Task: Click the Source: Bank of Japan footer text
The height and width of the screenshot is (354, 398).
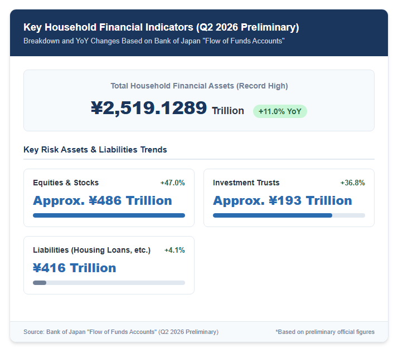Action: 121,332
